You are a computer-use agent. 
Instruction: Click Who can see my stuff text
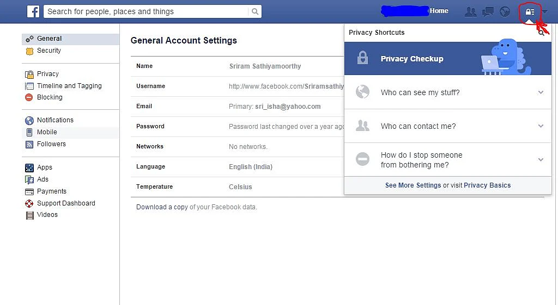420,92
